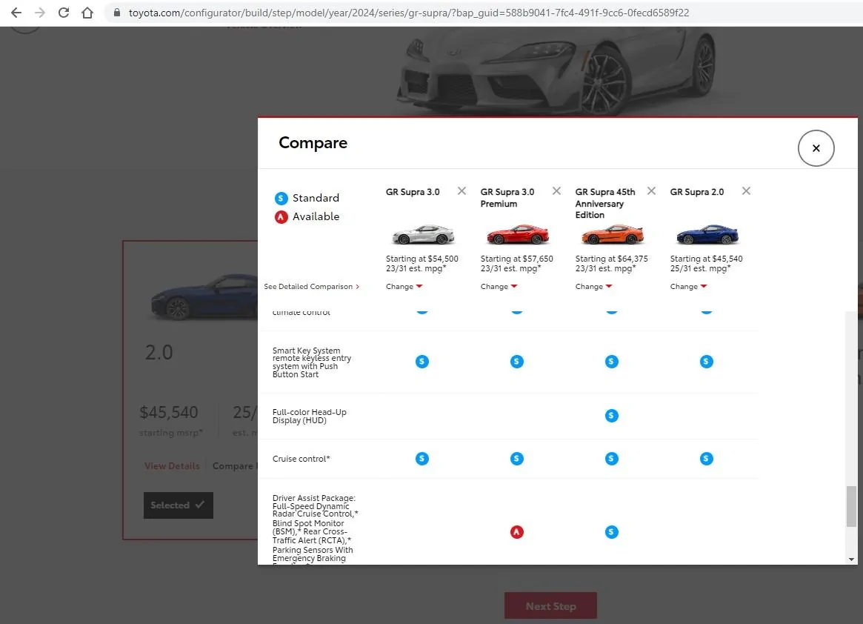This screenshot has width=863, height=624.
Task: Select 'Full-color Head-Up Display (HUD)' text
Action: coord(310,416)
